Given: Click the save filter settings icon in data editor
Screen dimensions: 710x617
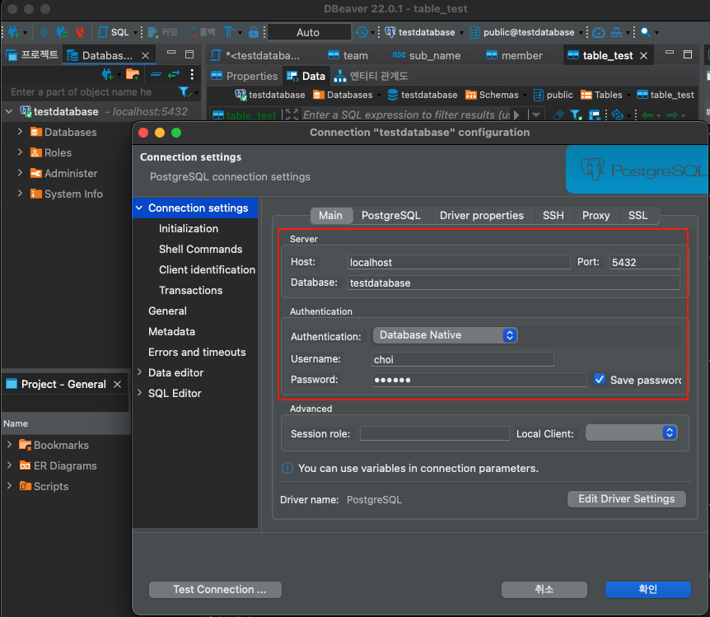Looking at the screenshot, I should click(595, 115).
